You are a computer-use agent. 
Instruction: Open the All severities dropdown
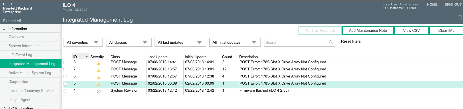[x=83, y=42]
